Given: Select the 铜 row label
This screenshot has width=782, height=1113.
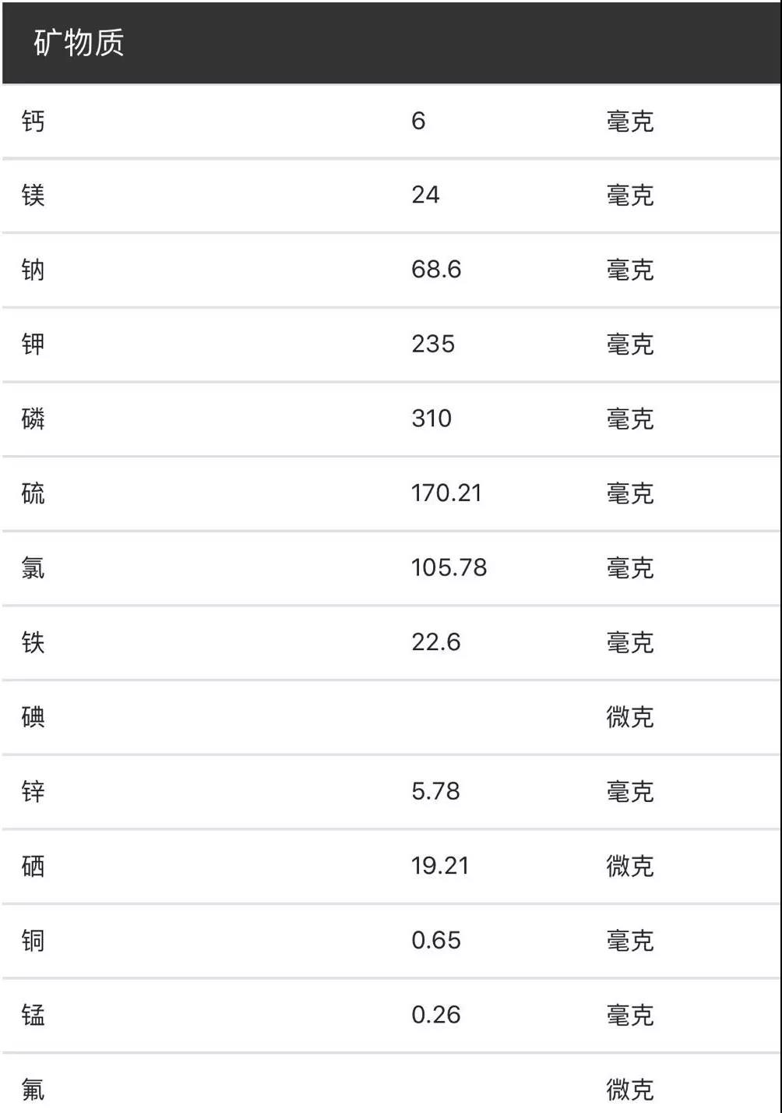Looking at the screenshot, I should coord(33,941).
